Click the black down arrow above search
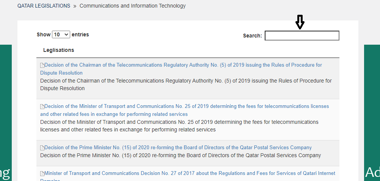This screenshot has width=380, height=181. (x=300, y=22)
